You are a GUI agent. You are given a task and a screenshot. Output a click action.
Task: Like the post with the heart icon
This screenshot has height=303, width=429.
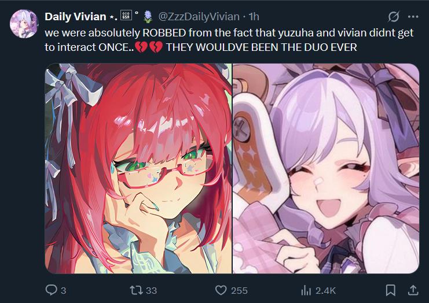pos(221,290)
